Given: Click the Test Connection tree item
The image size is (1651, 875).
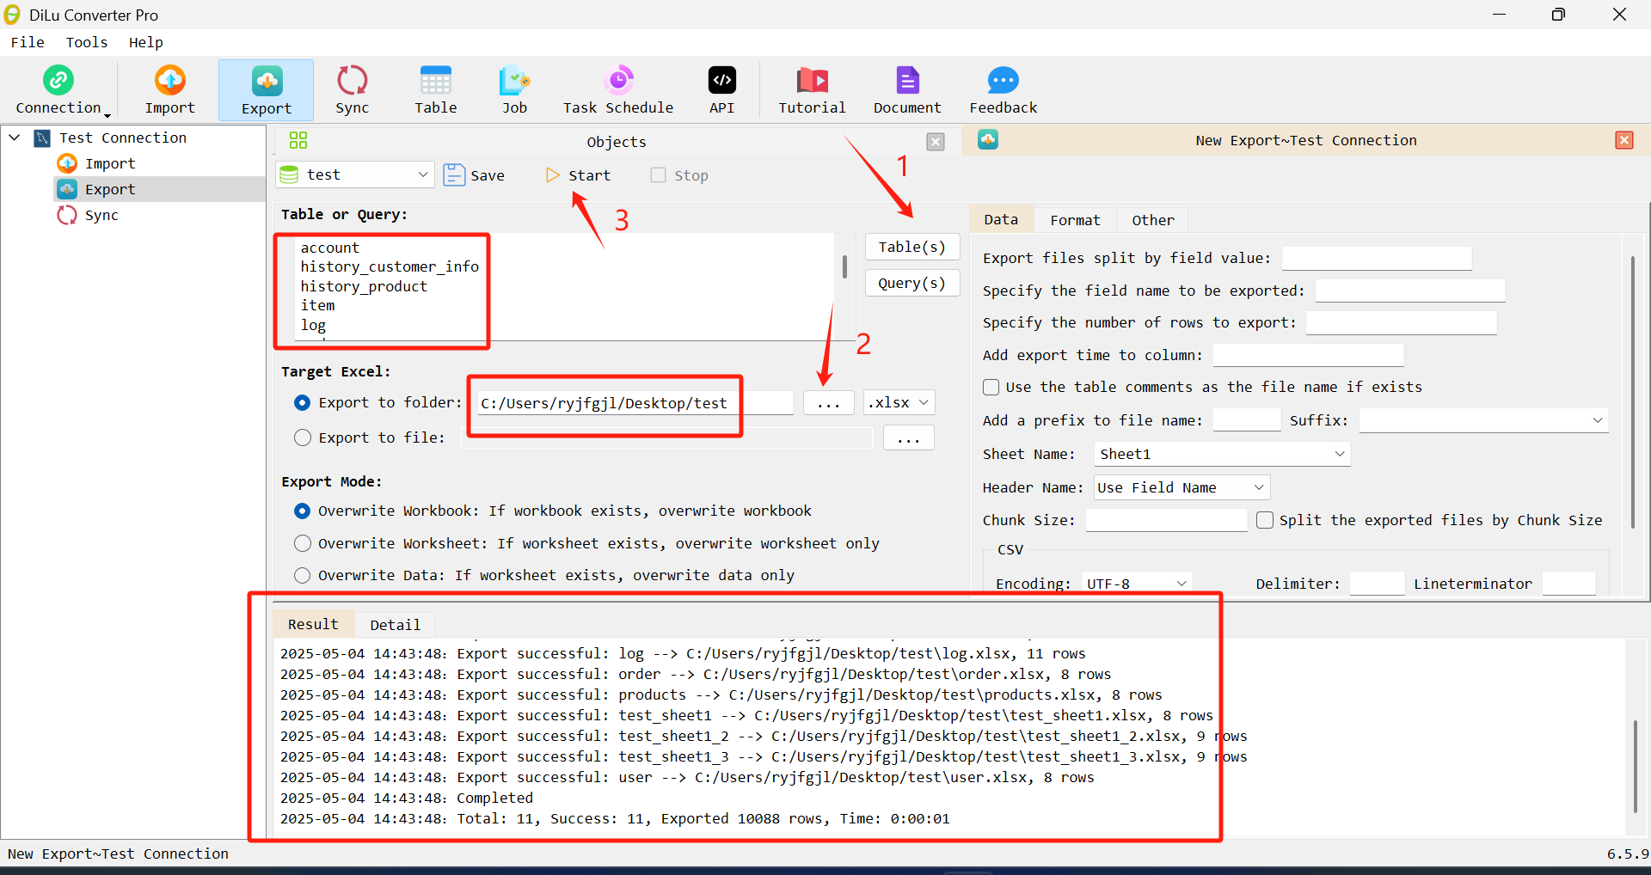Looking at the screenshot, I should pos(123,138).
